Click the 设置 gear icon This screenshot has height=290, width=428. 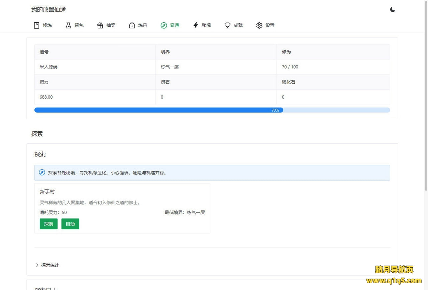[x=259, y=25]
